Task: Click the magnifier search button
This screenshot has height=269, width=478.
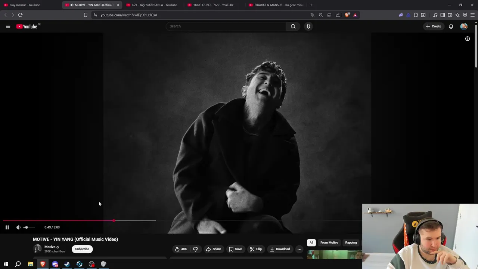Action: tap(293, 26)
